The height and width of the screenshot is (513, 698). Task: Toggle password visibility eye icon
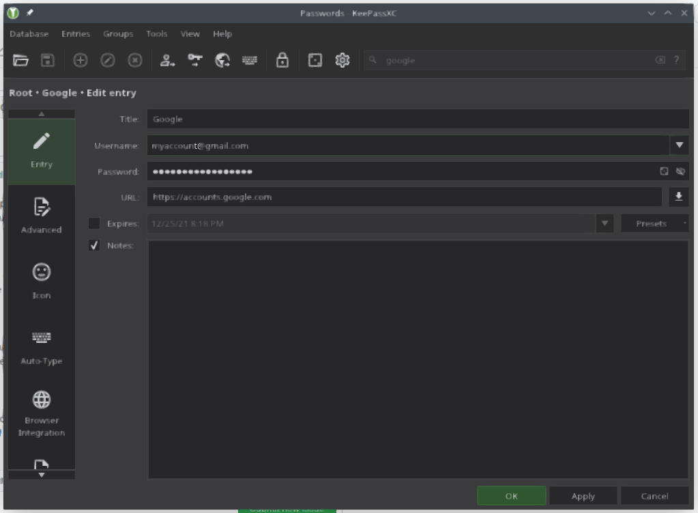[680, 171]
